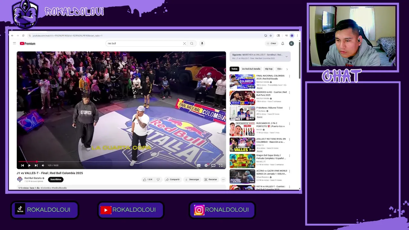
Task: Click the Crear button
Action: pos(271,43)
